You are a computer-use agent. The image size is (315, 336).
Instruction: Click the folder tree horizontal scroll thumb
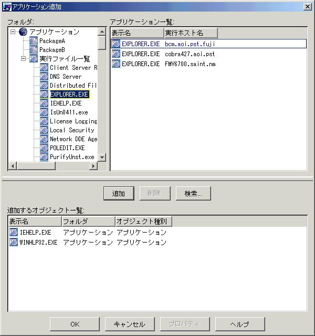pyautogui.click(x=36, y=166)
